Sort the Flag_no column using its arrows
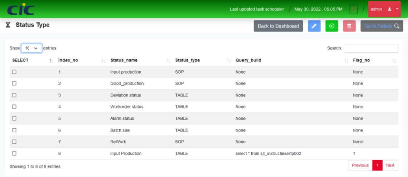The image size is (408, 177). pos(394,61)
